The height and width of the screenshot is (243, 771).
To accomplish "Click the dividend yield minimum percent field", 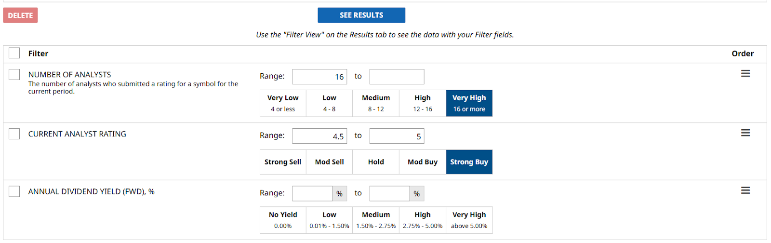I will (x=312, y=194).
